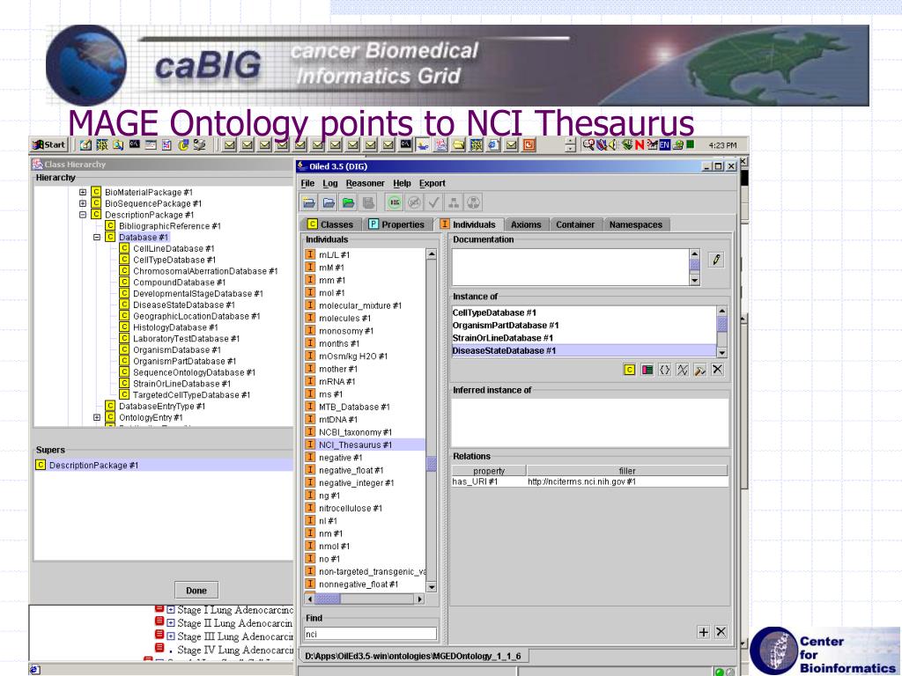
Task: Open the Log menu in Oiled
Action: coord(330,183)
